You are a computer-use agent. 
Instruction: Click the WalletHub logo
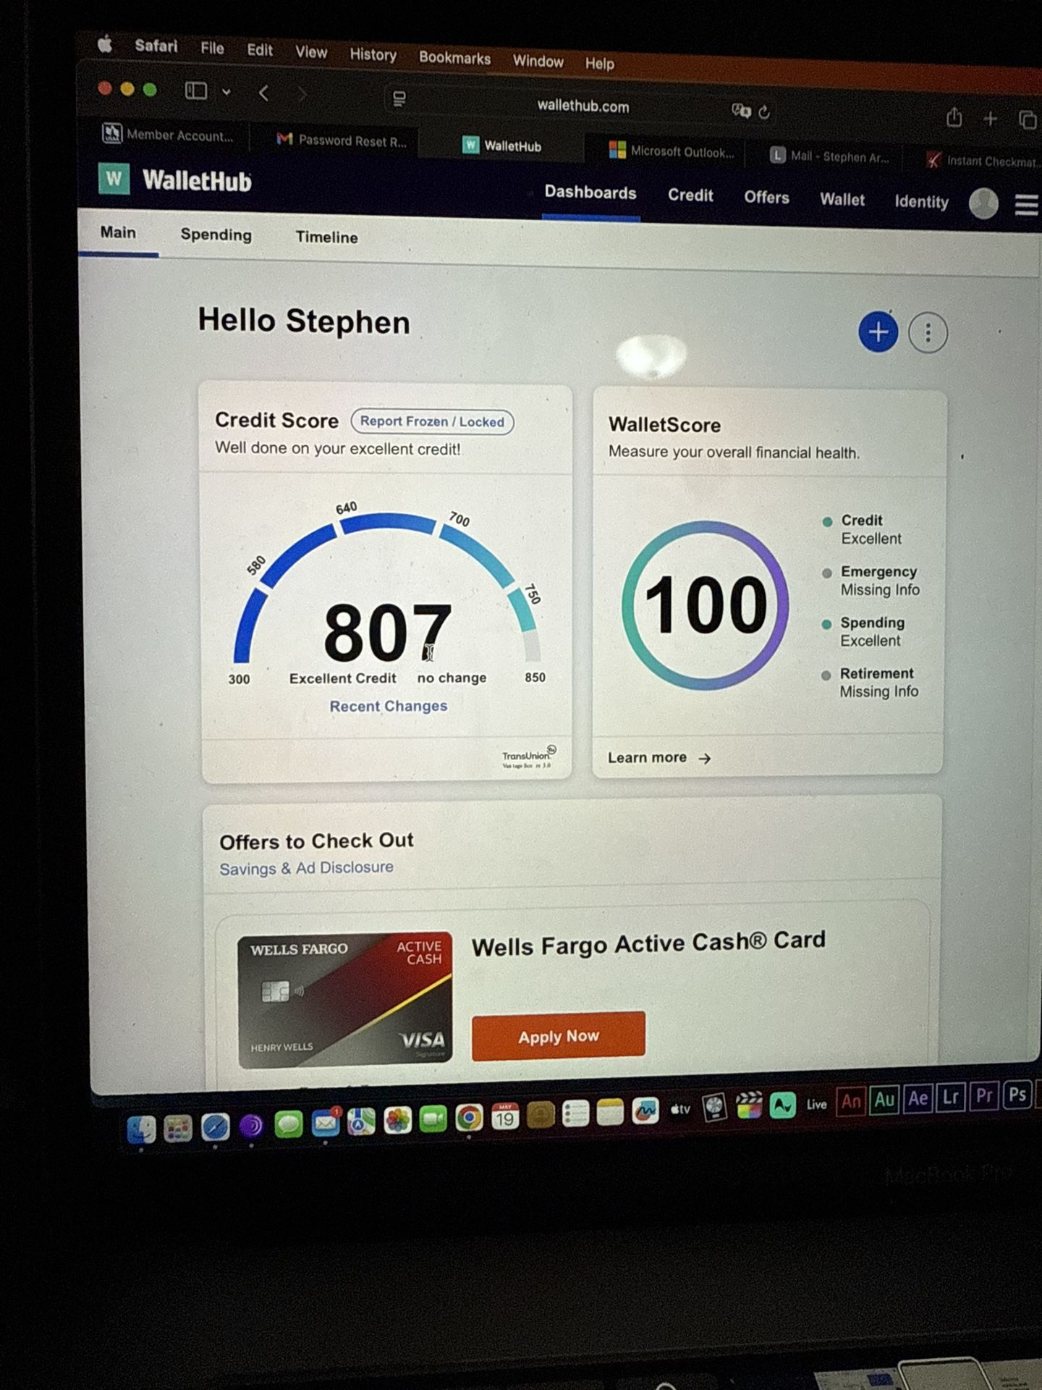click(x=175, y=180)
